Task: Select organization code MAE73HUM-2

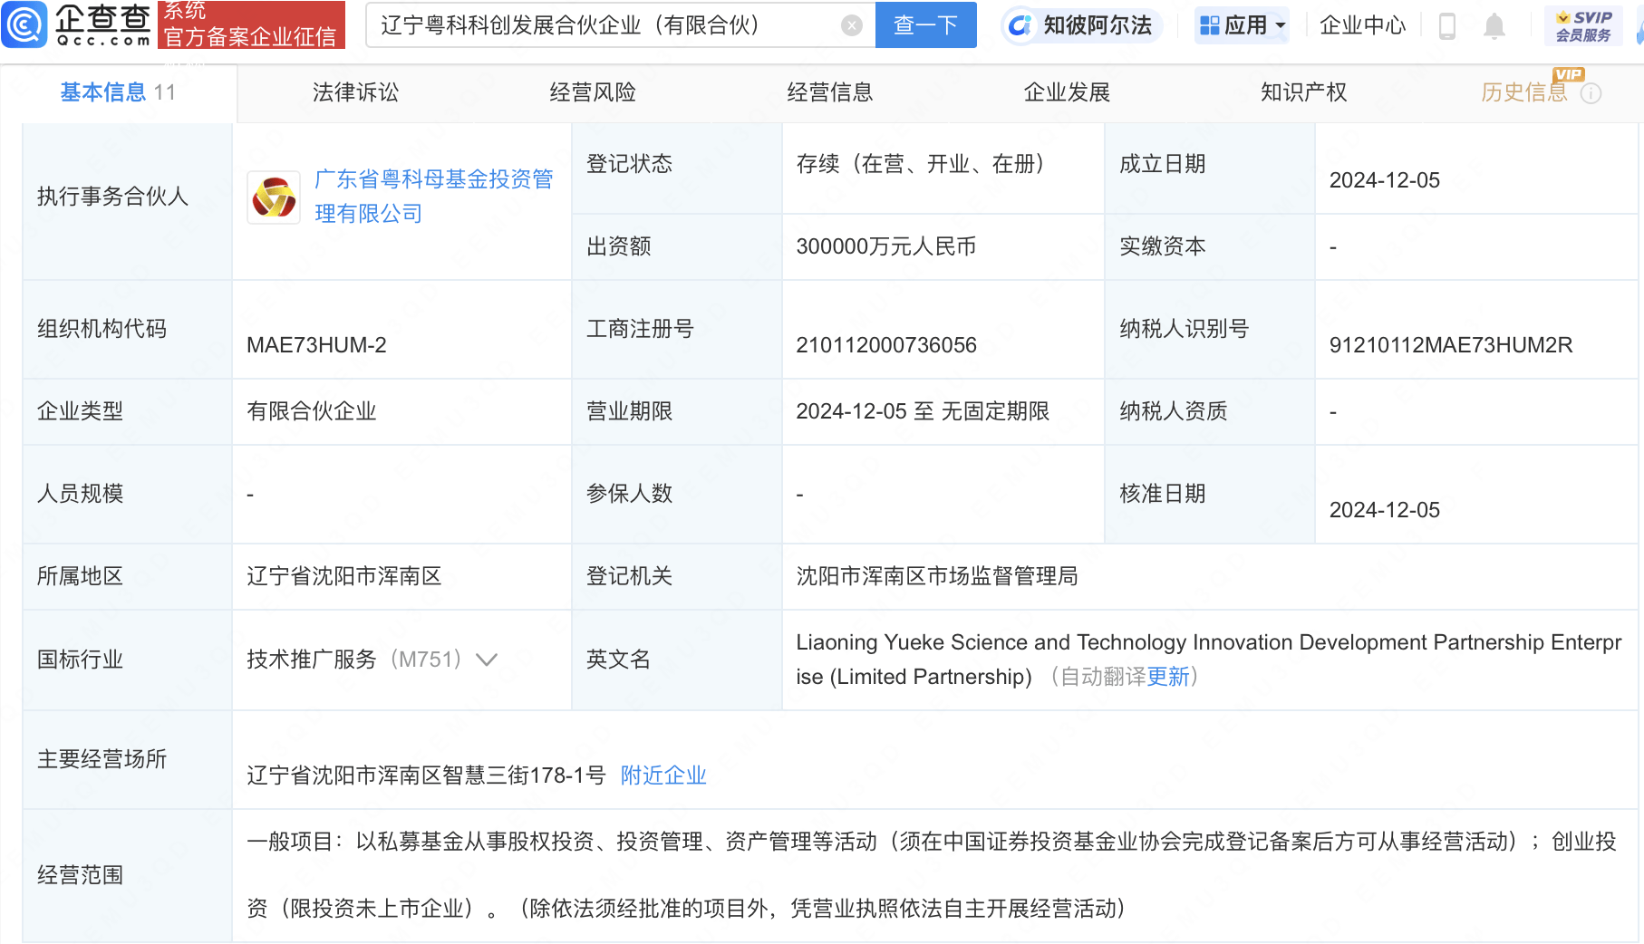Action: pos(316,345)
